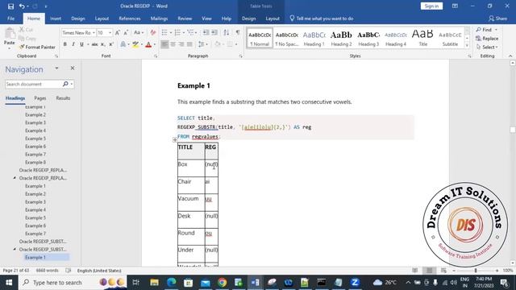Screen dimensions: 516x290
Task: Click the table move handle above TITLE
Action: point(175,139)
